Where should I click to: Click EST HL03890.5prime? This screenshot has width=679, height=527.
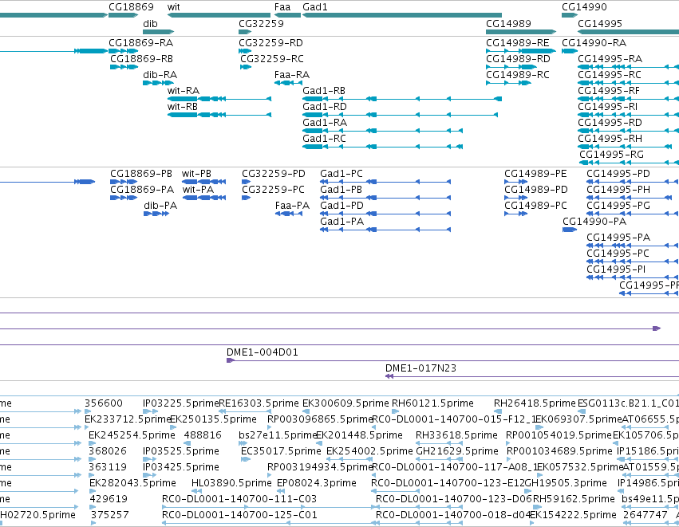point(196,491)
